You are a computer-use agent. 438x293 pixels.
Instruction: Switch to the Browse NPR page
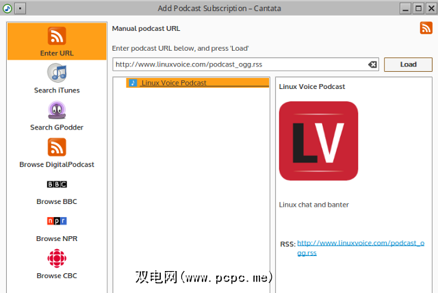(x=57, y=238)
